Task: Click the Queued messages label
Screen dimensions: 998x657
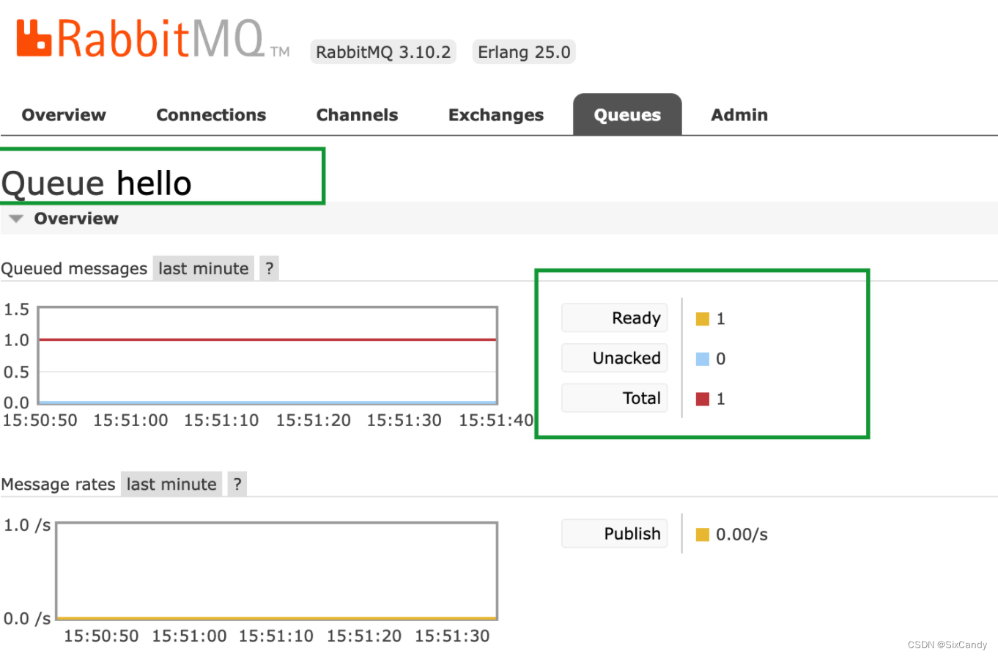Action: point(74,268)
